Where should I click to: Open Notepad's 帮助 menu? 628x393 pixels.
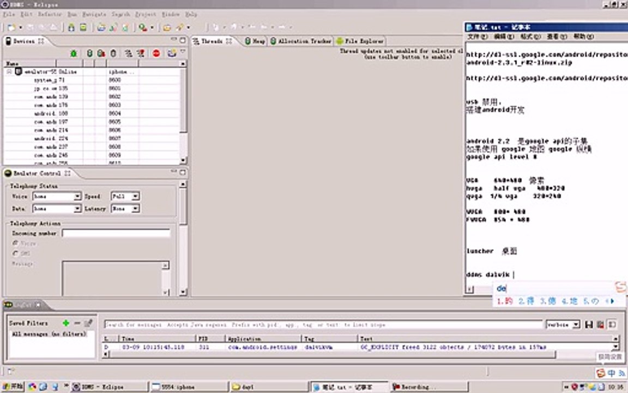(x=583, y=37)
